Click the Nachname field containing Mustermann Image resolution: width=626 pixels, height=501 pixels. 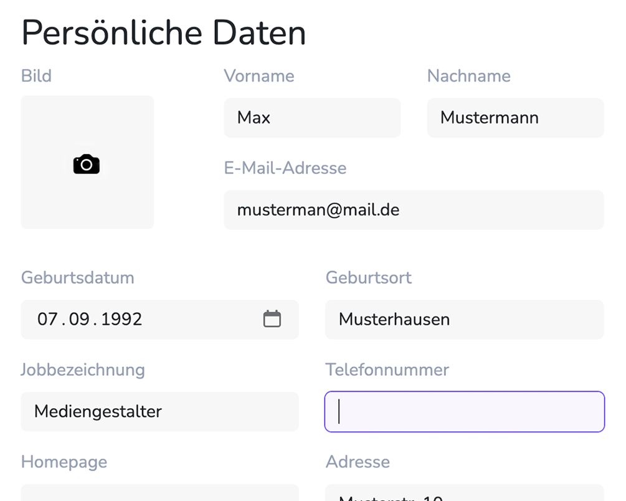click(x=515, y=118)
